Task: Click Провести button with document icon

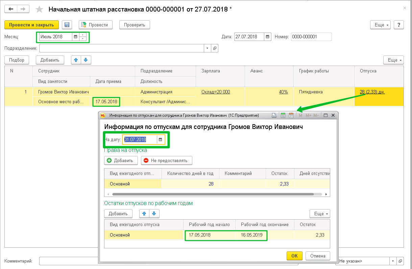Action: pyautogui.click(x=95, y=25)
